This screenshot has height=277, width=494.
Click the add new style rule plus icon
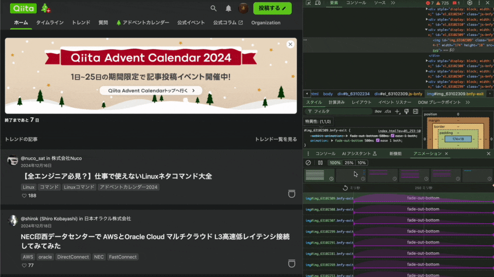coord(397,111)
